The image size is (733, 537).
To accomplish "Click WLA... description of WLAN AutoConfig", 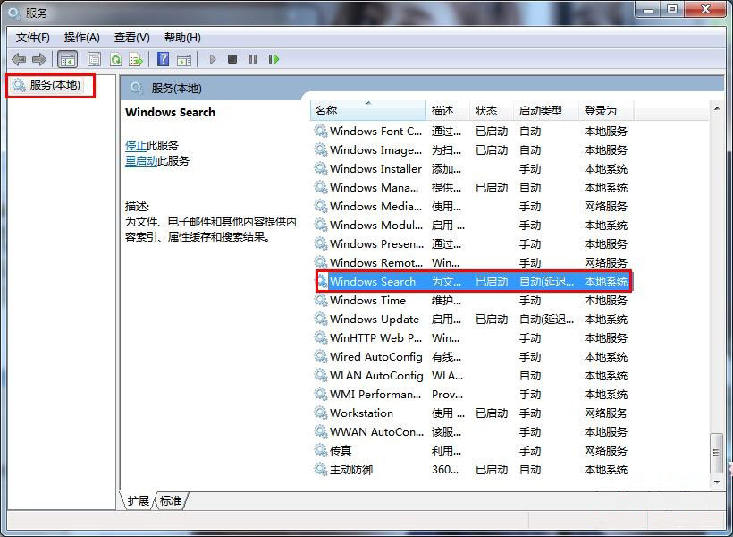I will [447, 375].
